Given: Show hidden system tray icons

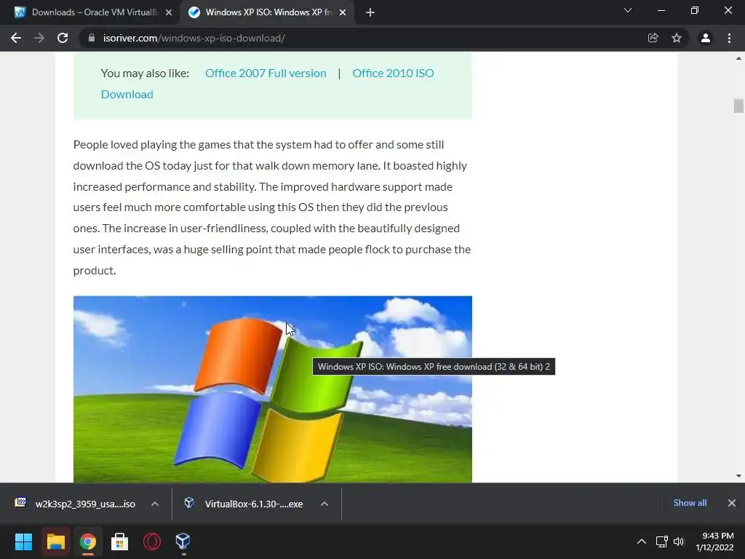Looking at the screenshot, I should pos(642,542).
